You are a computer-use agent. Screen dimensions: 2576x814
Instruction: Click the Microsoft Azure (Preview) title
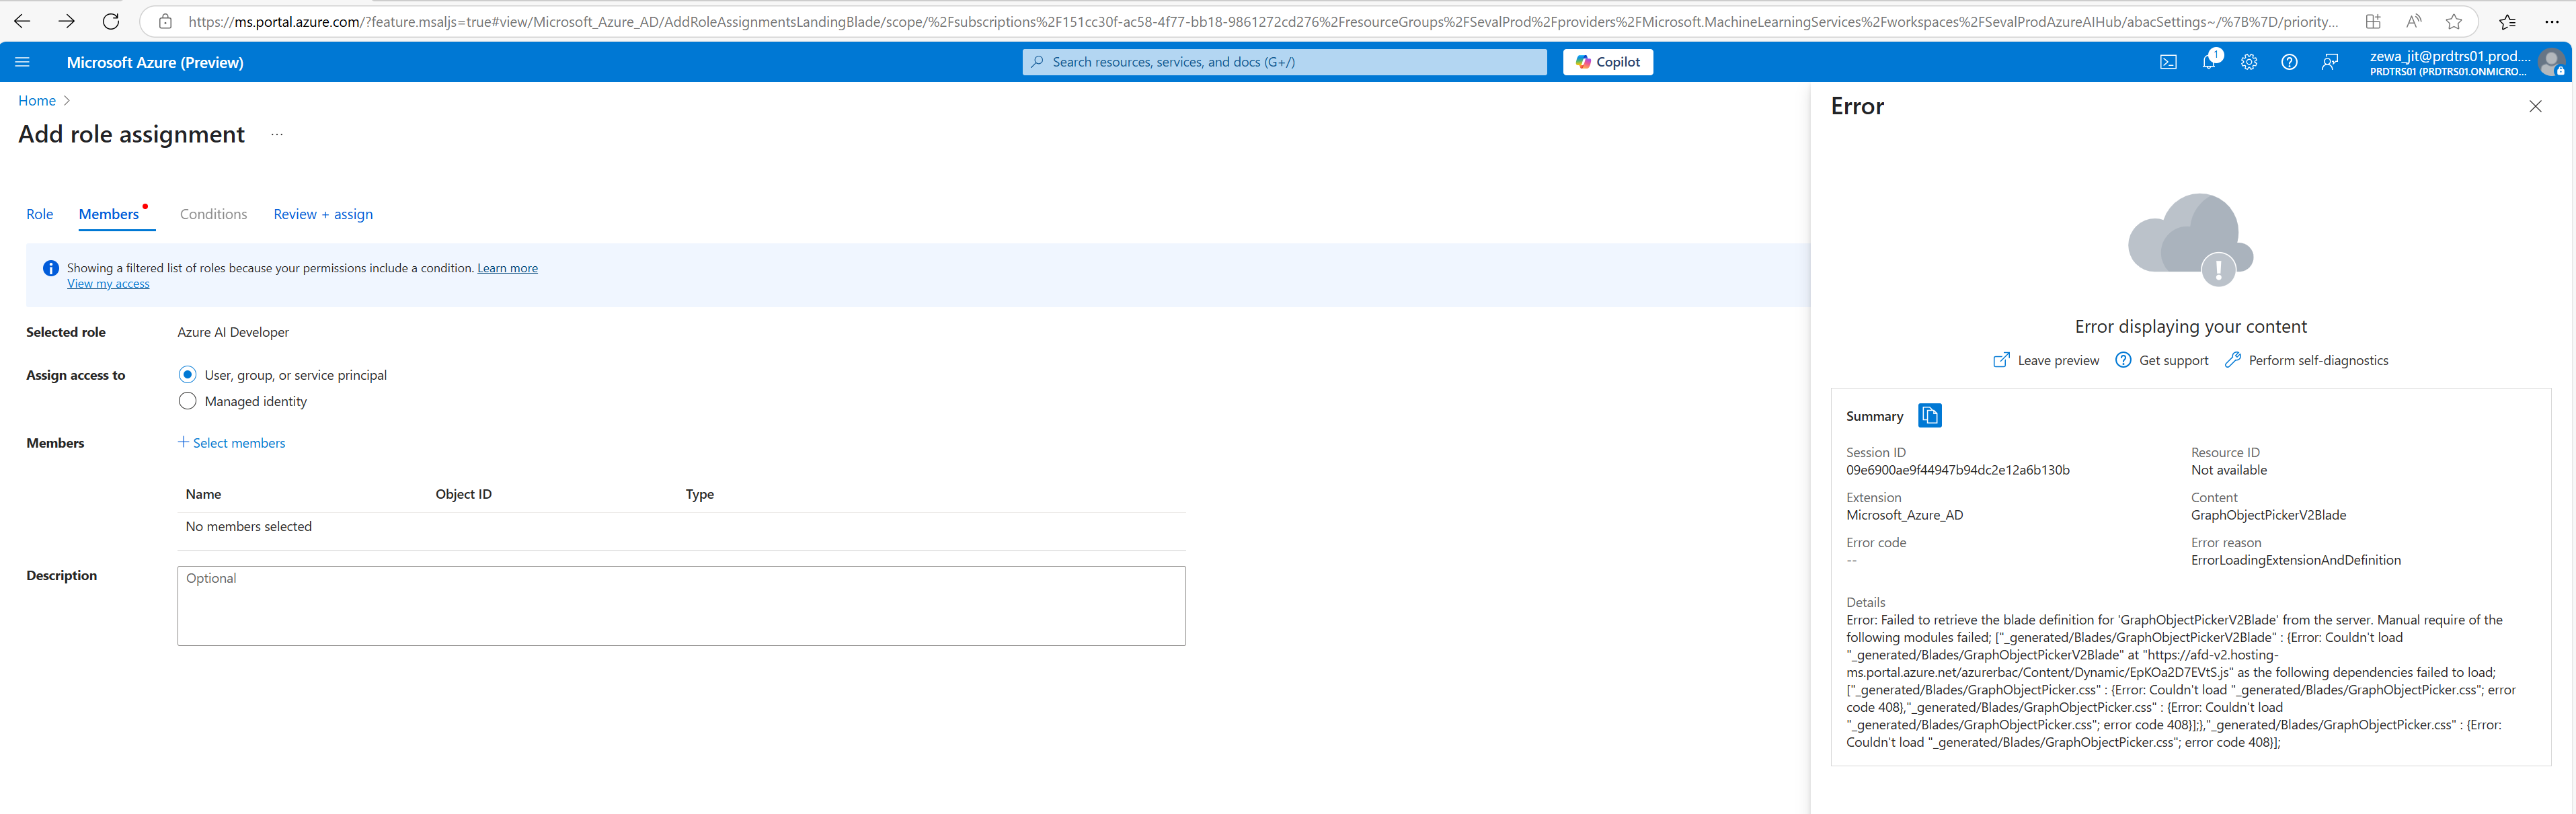pyautogui.click(x=155, y=62)
